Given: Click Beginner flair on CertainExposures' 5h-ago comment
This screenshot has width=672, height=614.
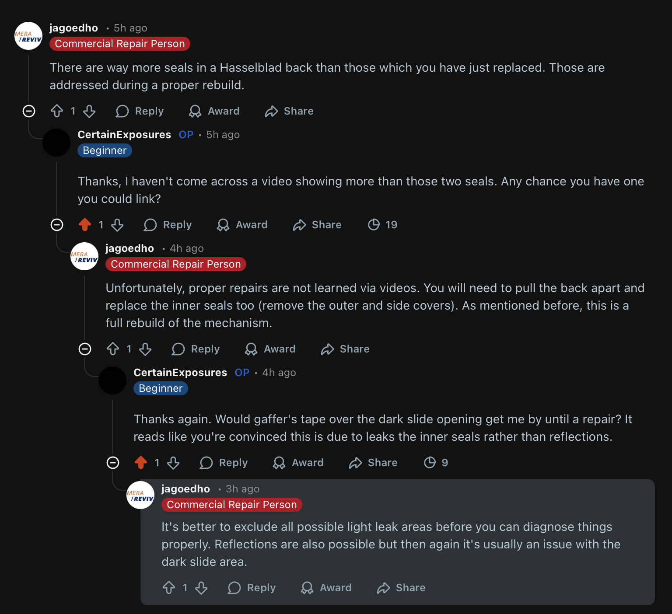Looking at the screenshot, I should (105, 150).
